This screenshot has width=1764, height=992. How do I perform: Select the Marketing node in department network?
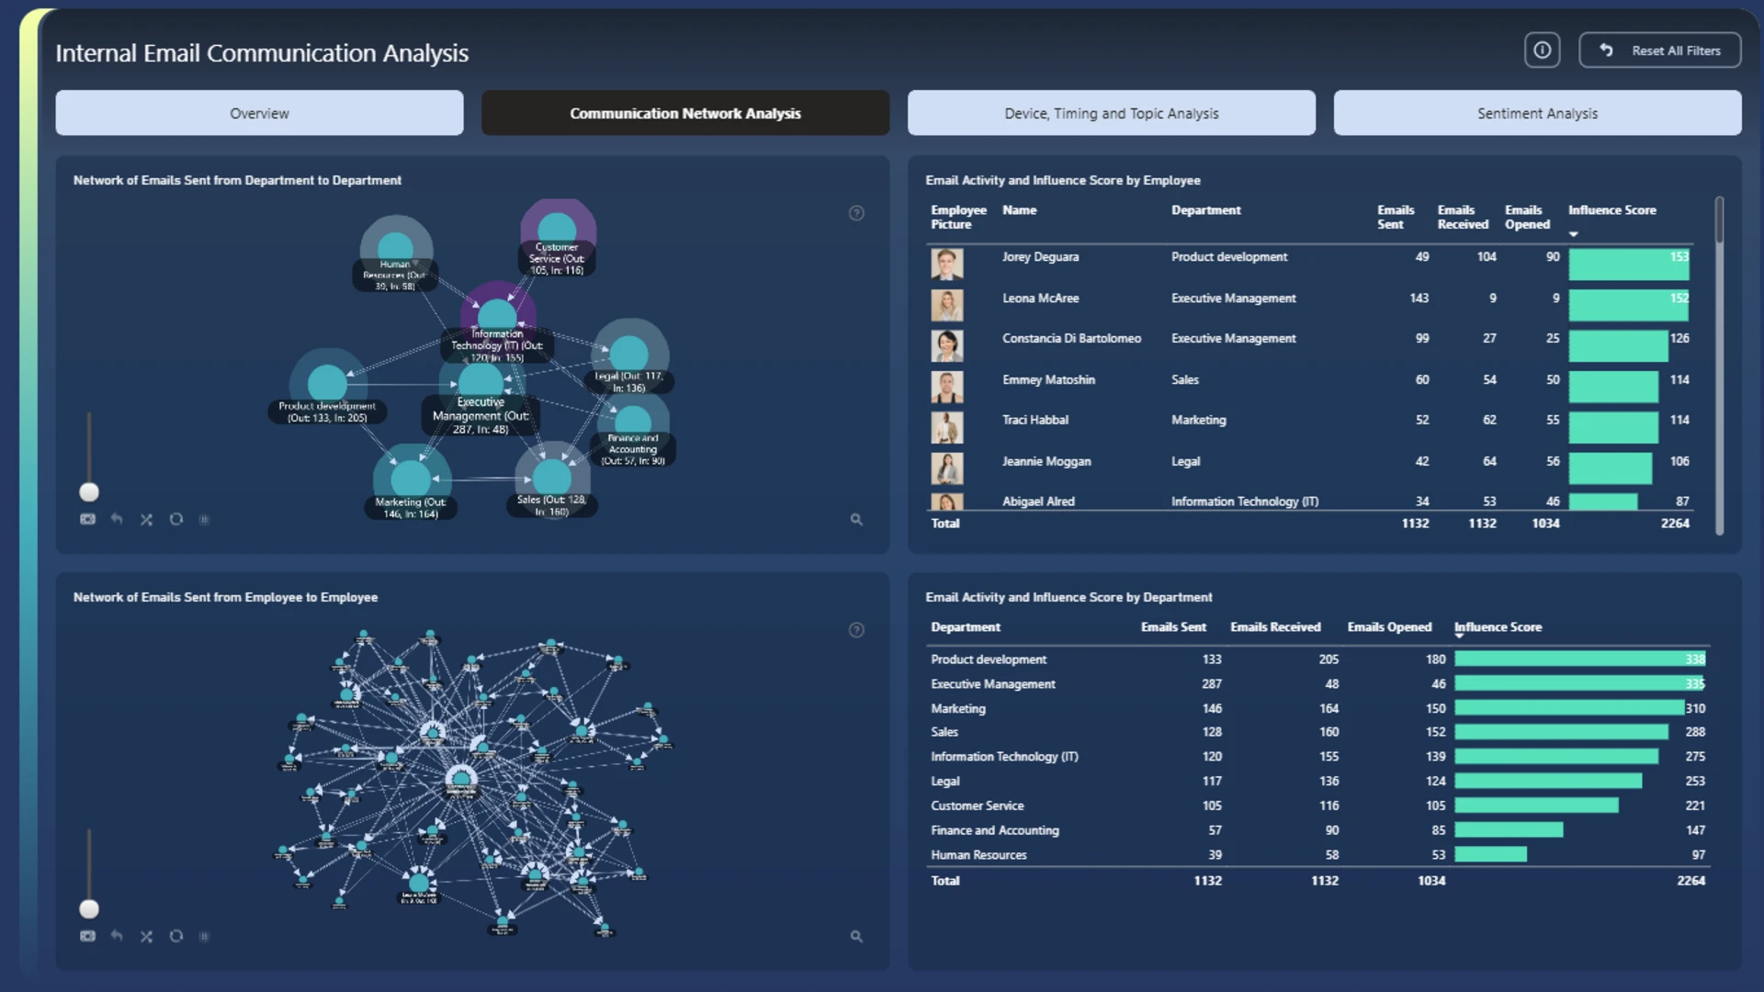(x=410, y=478)
